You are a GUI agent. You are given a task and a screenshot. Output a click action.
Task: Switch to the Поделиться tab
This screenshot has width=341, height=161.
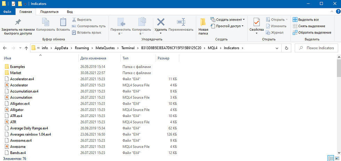click(x=49, y=12)
